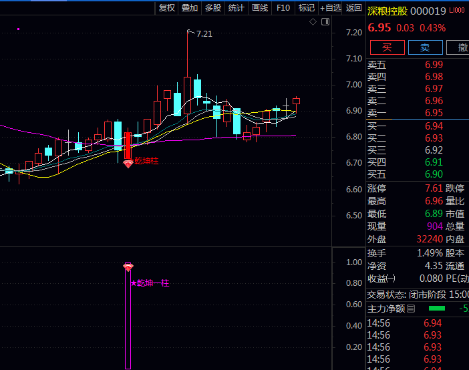
Task: Click the 乾坤柱 label on chart
Action: pyautogui.click(x=146, y=161)
